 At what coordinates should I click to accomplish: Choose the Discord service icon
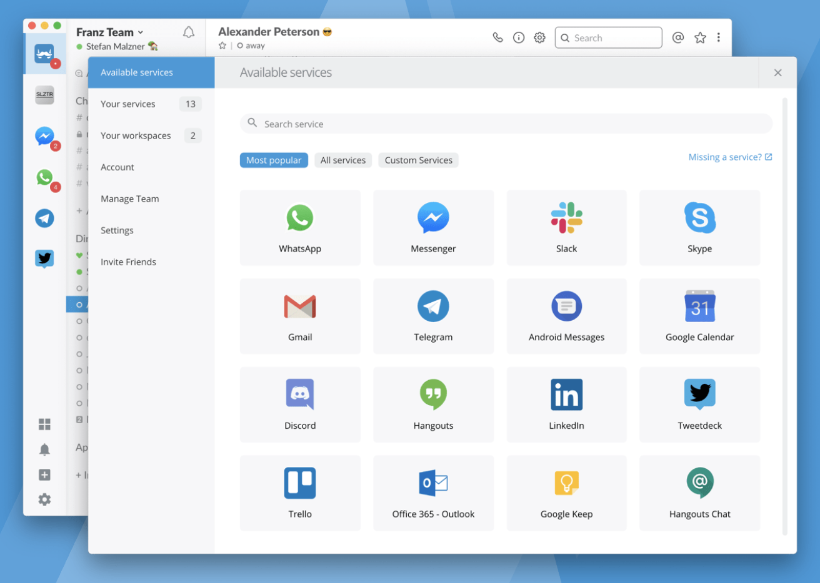coord(300,394)
